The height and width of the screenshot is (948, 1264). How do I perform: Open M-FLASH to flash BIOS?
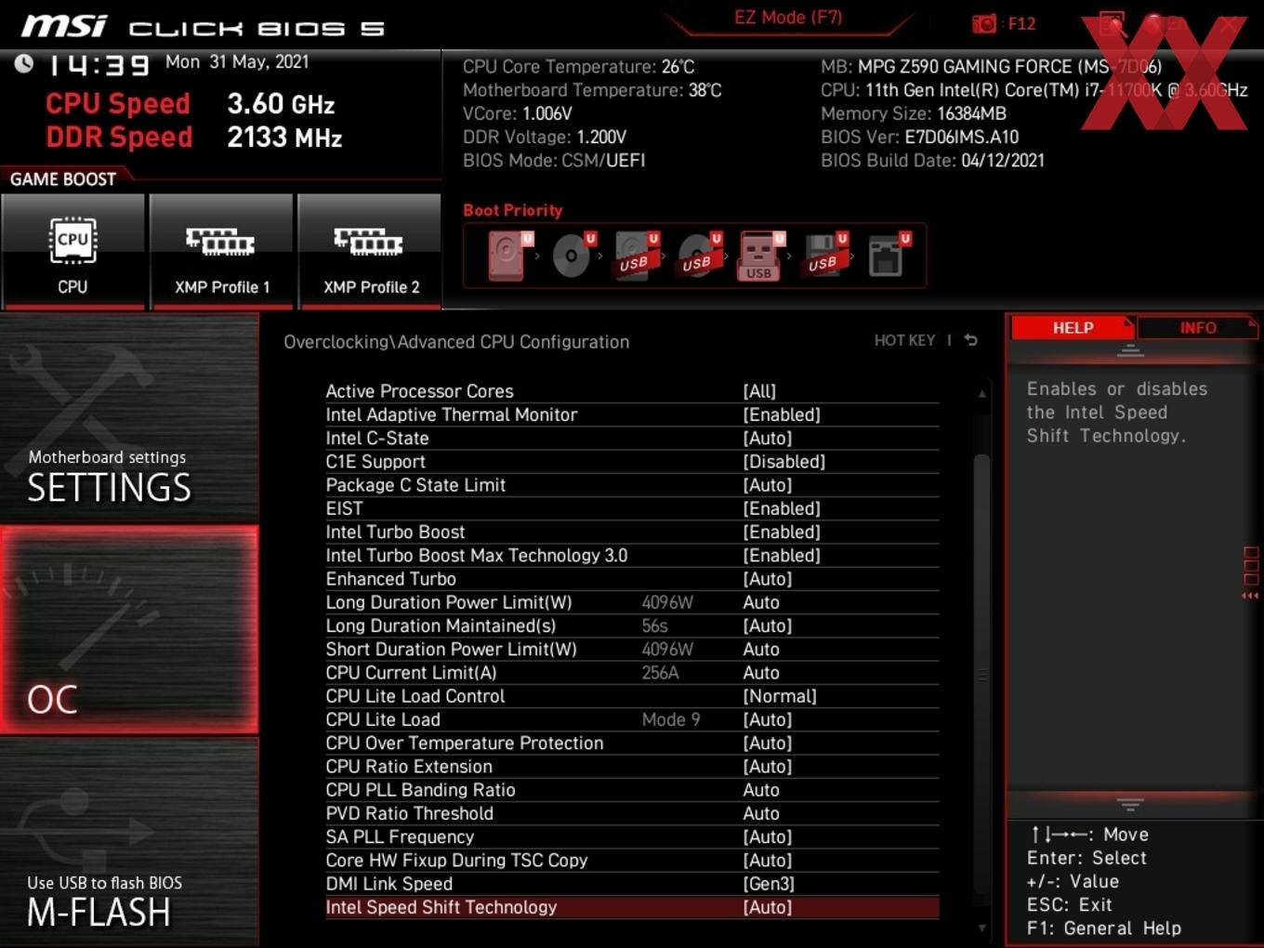point(129,842)
